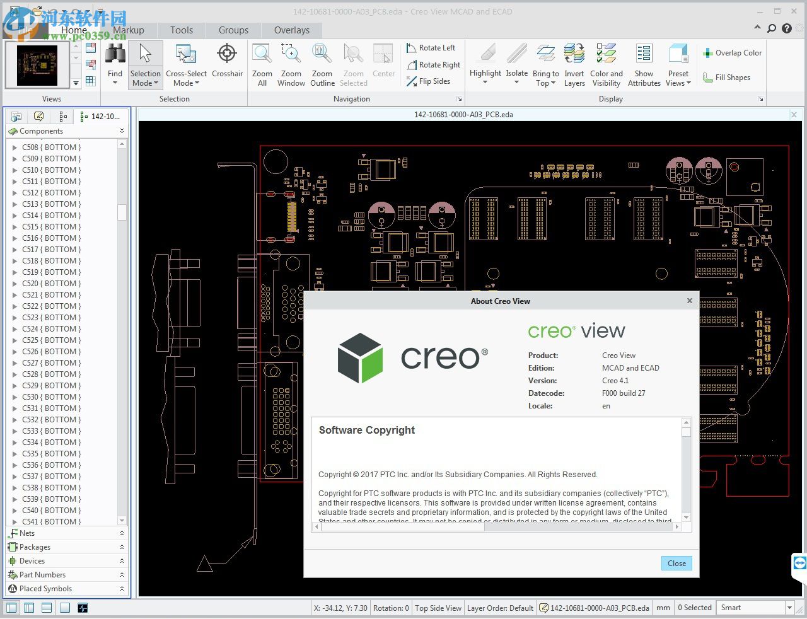Viewport: 807px width, 619px height.
Task: Click the Zoom All icon
Action: 262,61
